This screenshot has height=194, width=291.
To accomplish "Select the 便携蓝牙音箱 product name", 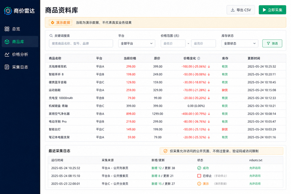I will 58,82.
